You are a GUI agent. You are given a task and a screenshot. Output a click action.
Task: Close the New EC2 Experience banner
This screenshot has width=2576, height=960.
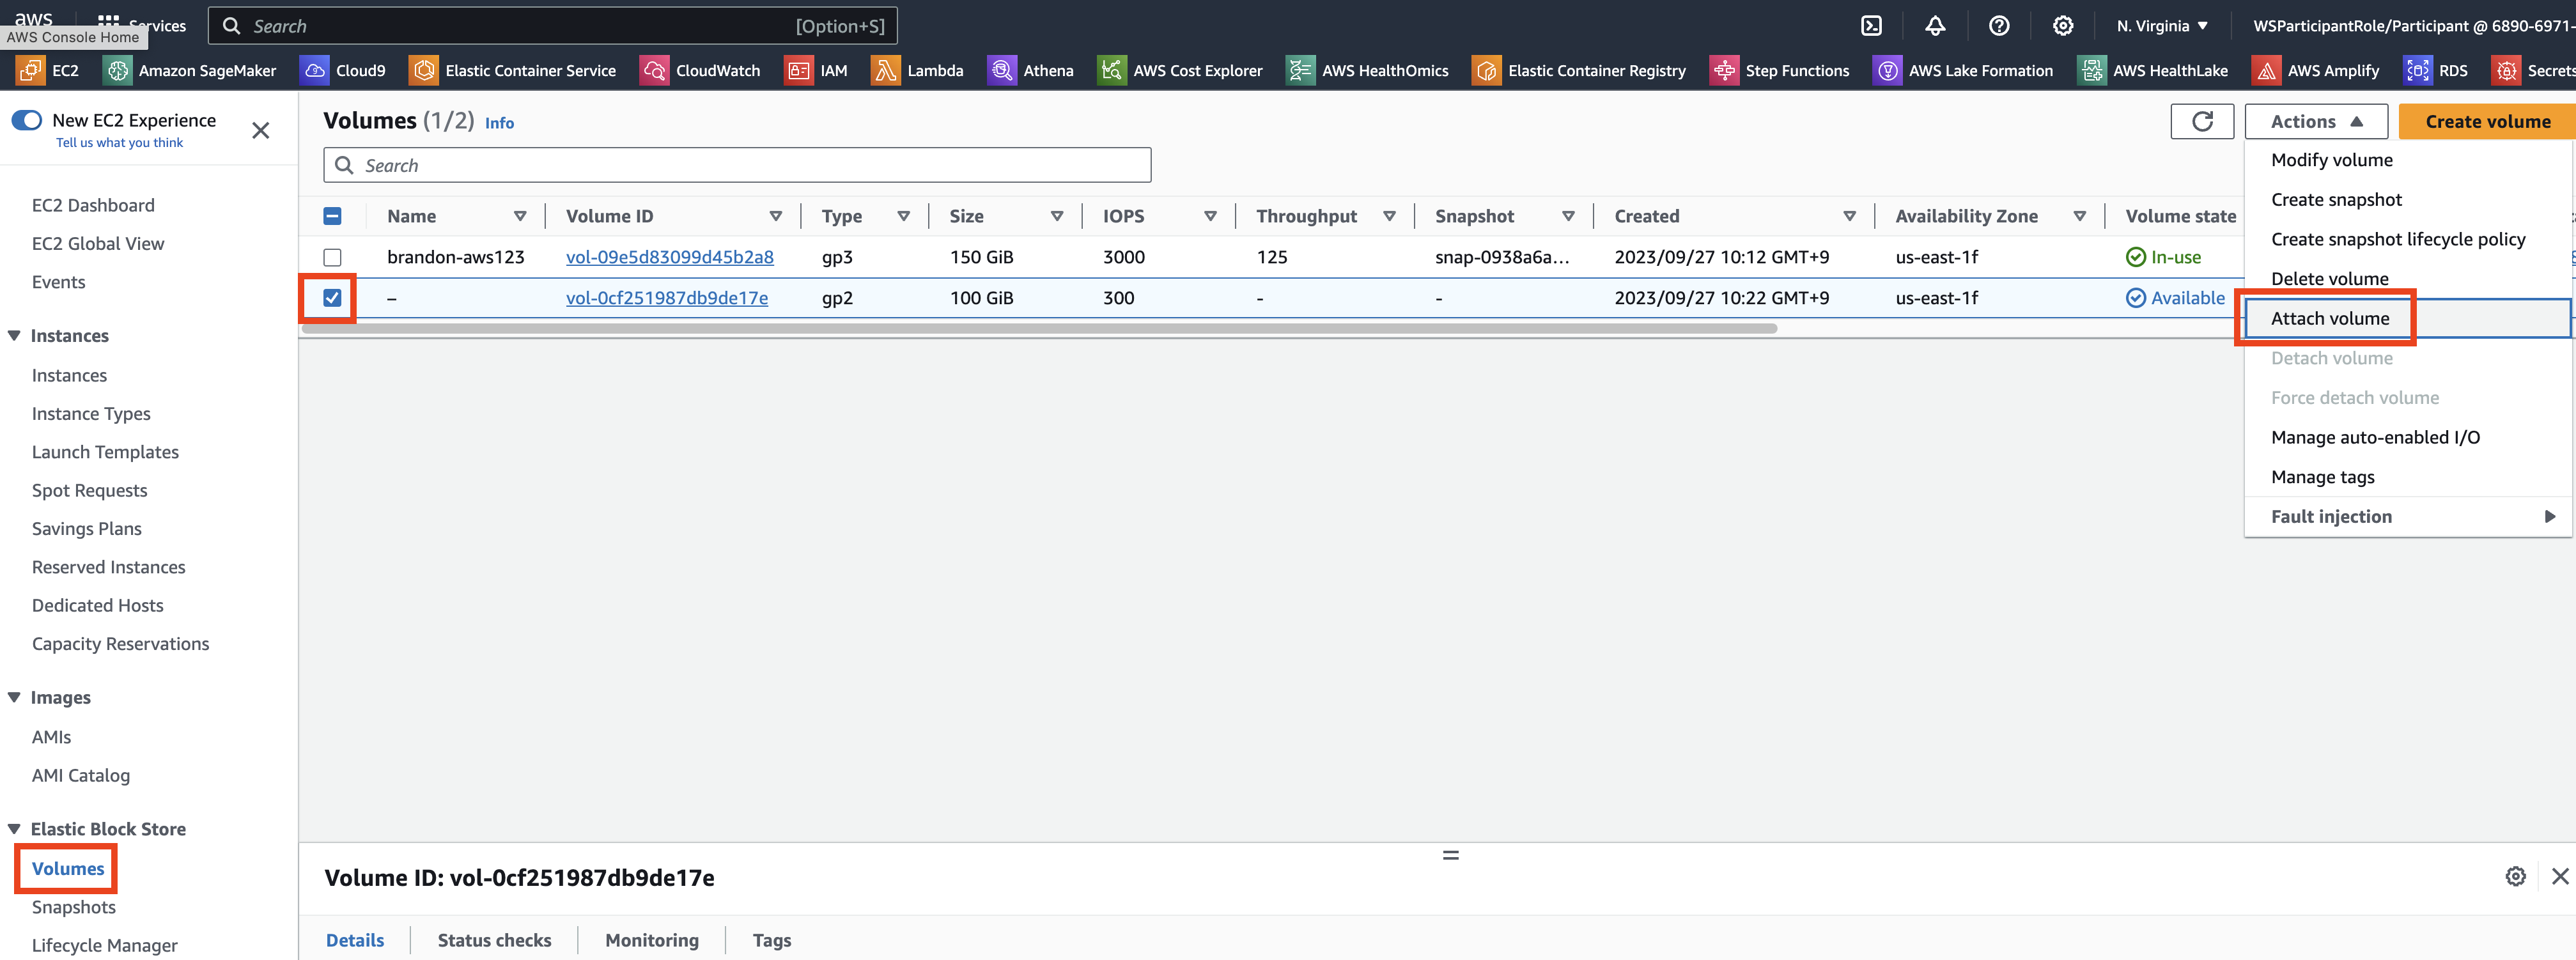(261, 130)
